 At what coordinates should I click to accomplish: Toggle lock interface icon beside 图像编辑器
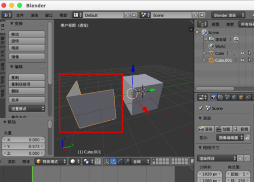(247, 137)
